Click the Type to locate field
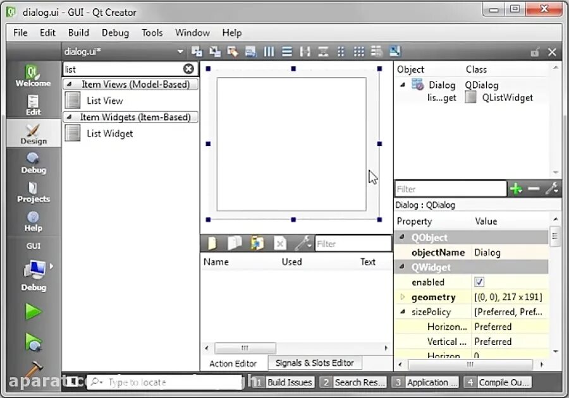Image resolution: width=569 pixels, height=398 pixels. 165,382
